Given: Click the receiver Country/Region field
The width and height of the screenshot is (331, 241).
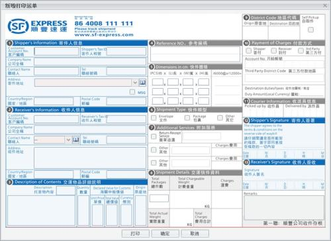Looking at the screenshot, I should (54, 174).
